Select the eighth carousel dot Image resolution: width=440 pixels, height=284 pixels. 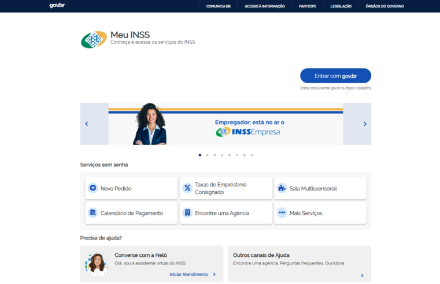[252, 155]
